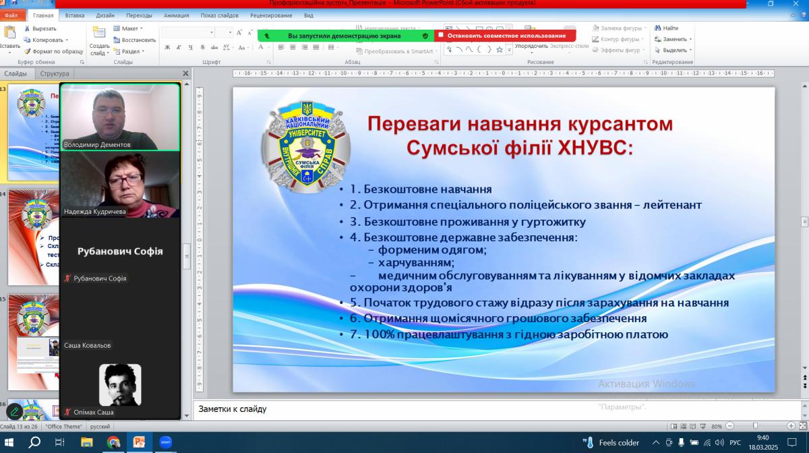Click the Format Painter (Формат по образцу) brush

pyautogui.click(x=53, y=51)
